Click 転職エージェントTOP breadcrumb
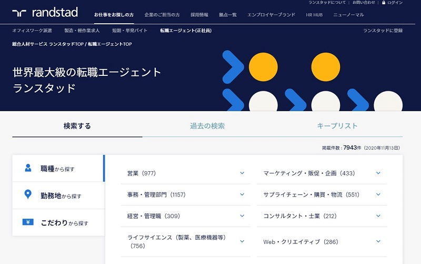421x264 pixels. pos(110,44)
